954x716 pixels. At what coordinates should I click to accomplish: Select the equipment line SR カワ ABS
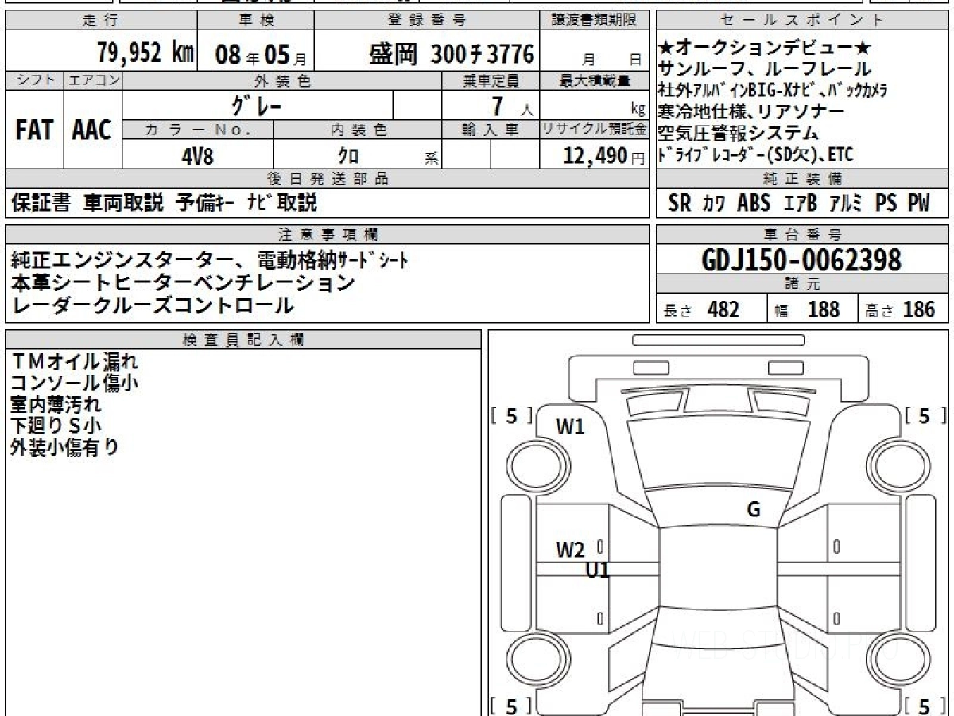point(799,203)
